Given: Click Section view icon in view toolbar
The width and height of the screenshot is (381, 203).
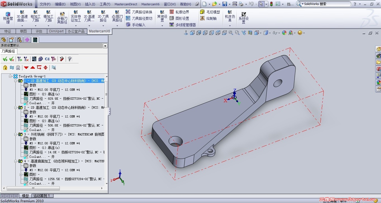Looking at the screenshot, I should (250, 33).
